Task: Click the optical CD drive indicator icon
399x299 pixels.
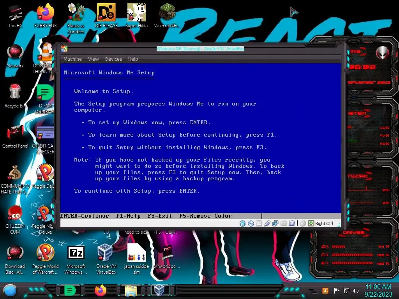Action: [x=251, y=223]
